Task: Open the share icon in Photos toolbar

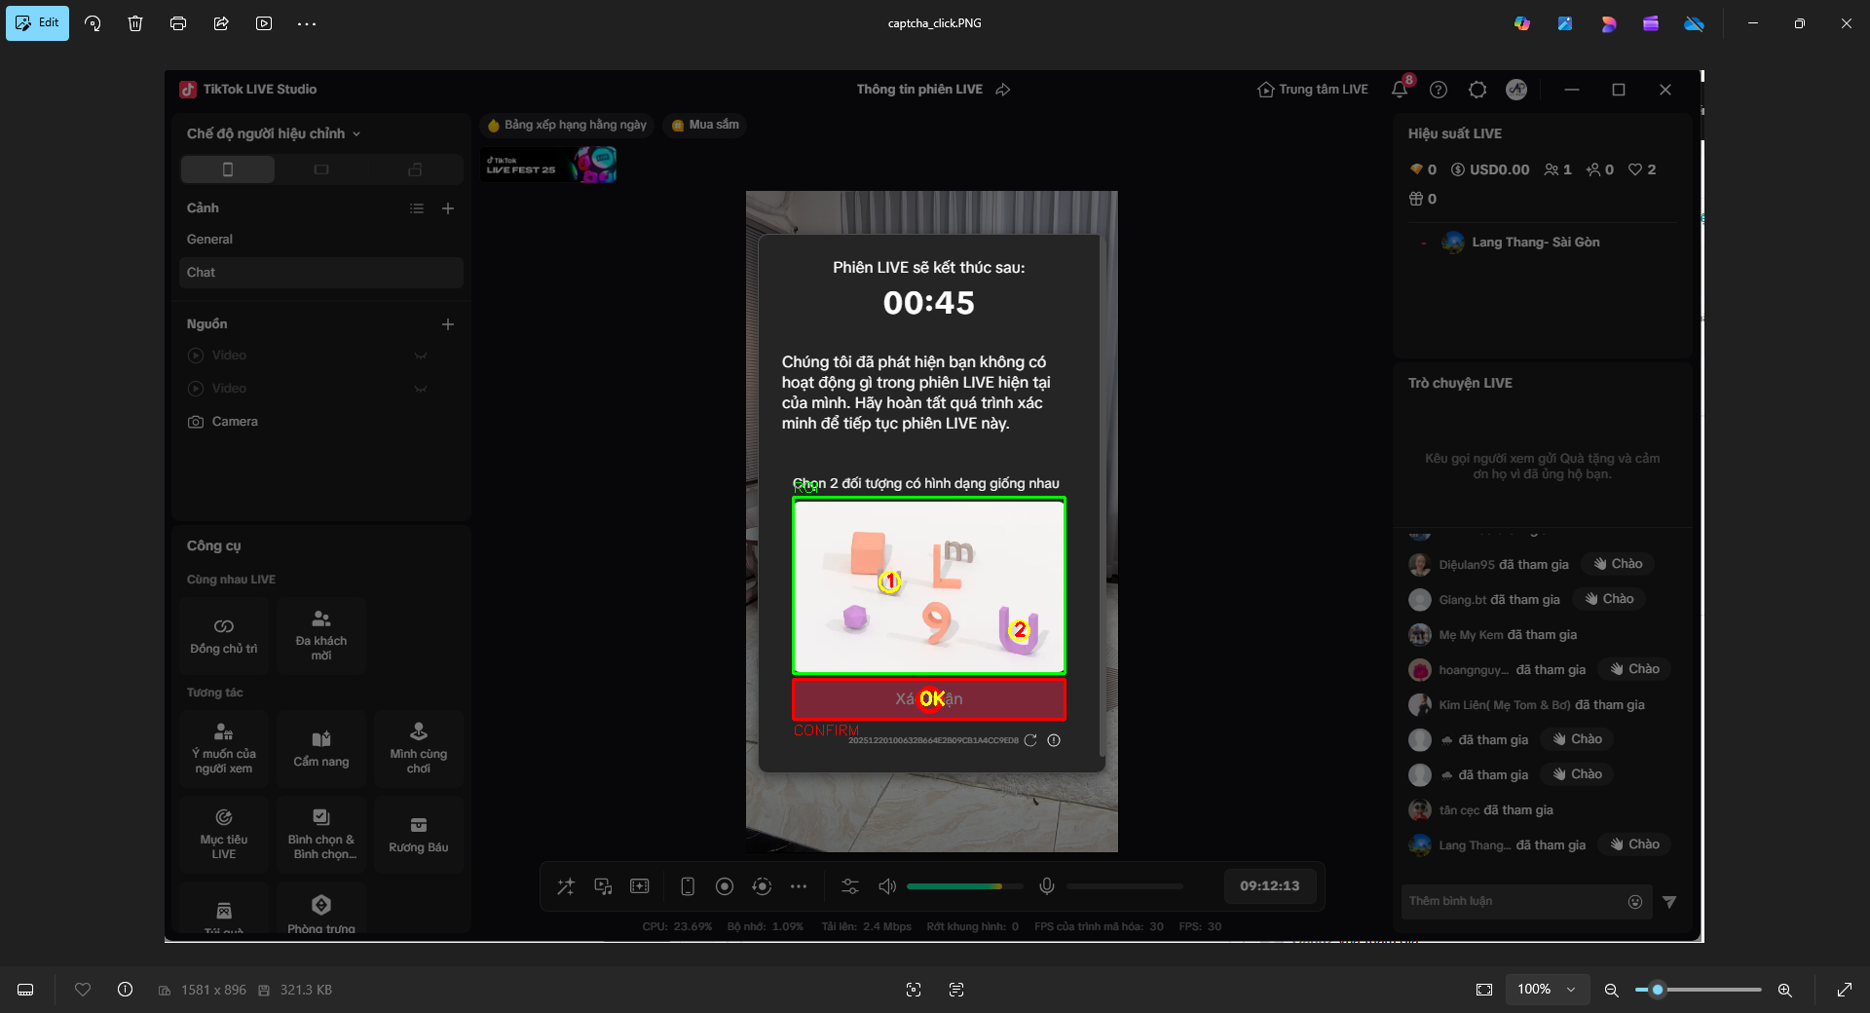Action: (x=221, y=23)
